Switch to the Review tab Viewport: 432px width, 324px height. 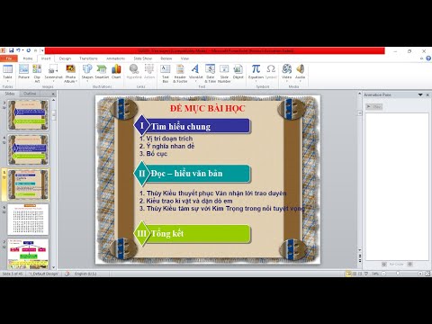click(166, 58)
